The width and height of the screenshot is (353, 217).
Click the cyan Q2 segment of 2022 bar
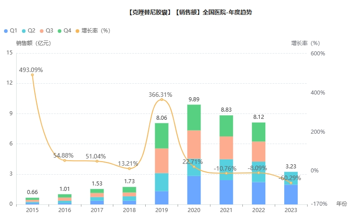pyautogui.click(x=259, y=172)
